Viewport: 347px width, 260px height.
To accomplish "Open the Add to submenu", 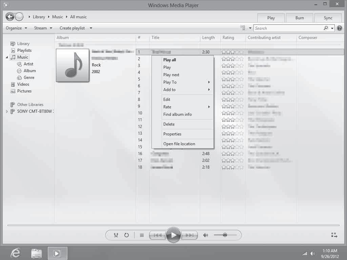I will [183, 89].
